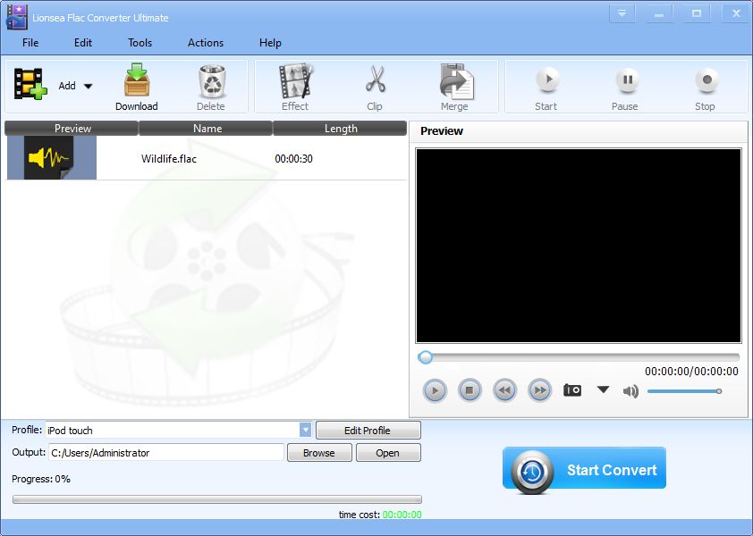Viewport: 753px width, 536px height.
Task: Click the 00:00:30 length value
Action: point(293,159)
